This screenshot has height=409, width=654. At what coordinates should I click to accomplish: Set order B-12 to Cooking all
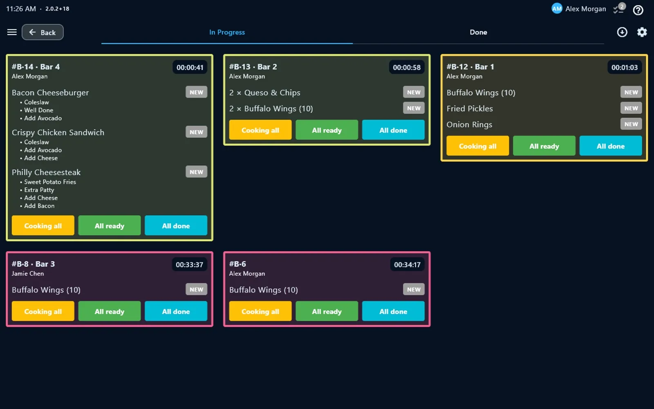click(478, 146)
